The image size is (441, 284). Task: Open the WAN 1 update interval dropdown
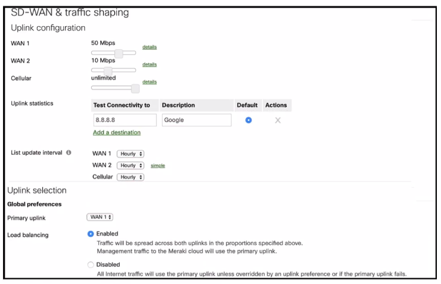(131, 154)
